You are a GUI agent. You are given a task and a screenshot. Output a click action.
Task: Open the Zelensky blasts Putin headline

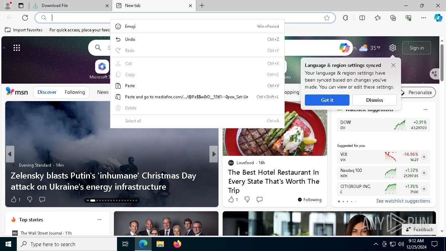(x=103, y=181)
